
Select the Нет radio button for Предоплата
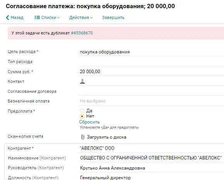coord(82,116)
